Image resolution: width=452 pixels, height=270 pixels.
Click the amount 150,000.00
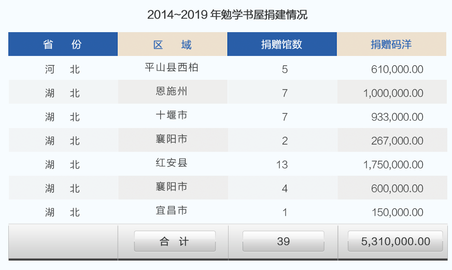pyautogui.click(x=397, y=212)
